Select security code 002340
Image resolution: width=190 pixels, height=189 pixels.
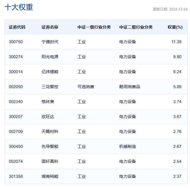click(16, 102)
